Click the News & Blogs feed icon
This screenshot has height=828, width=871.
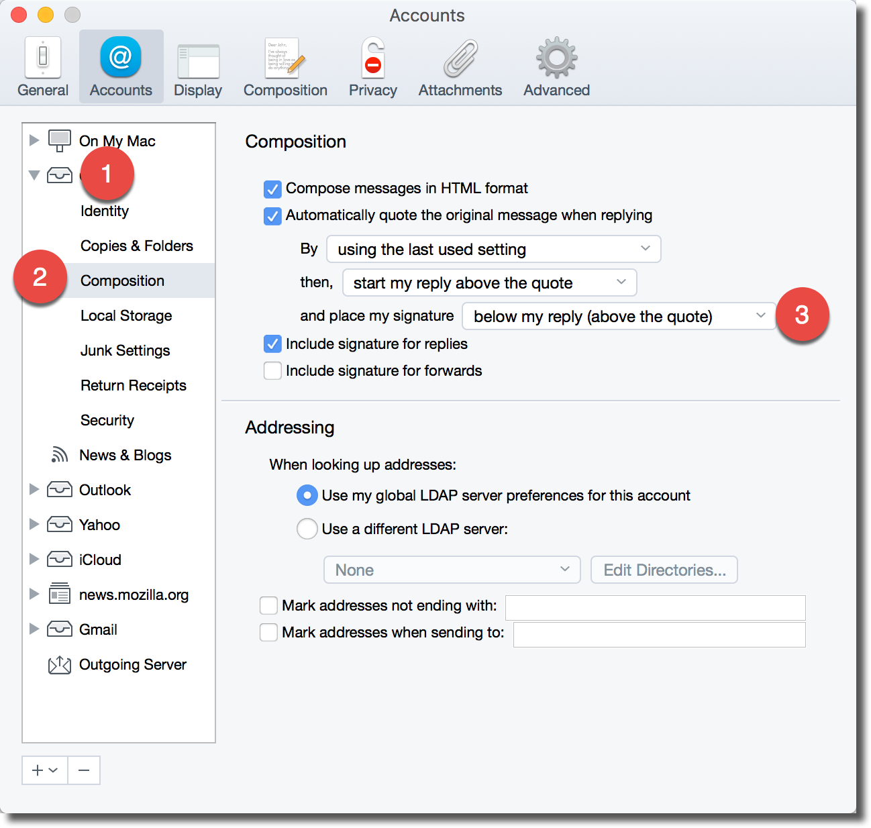(60, 455)
